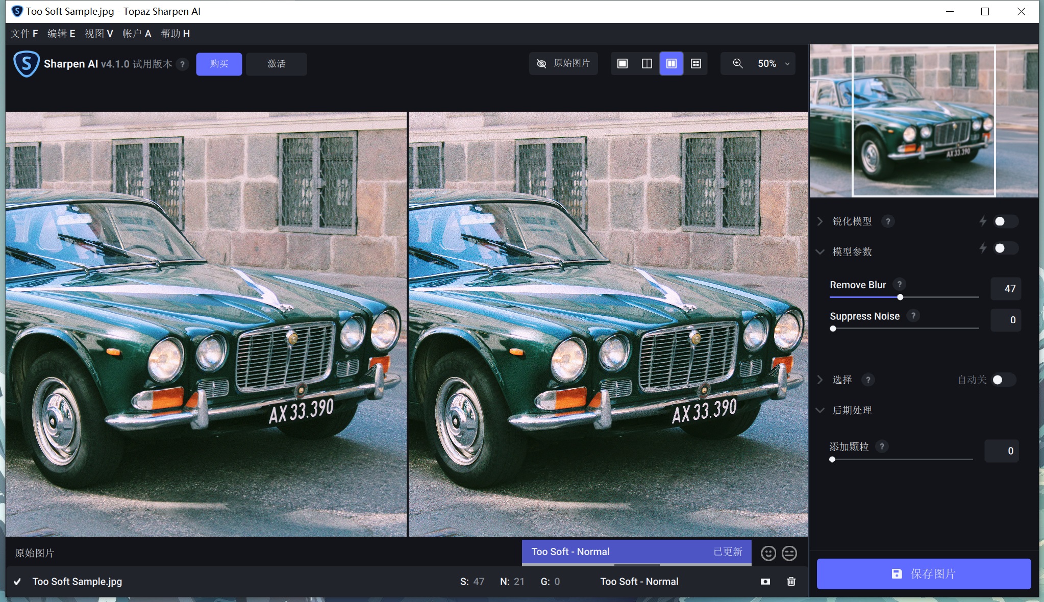Click the 购买 purchase button

point(219,64)
